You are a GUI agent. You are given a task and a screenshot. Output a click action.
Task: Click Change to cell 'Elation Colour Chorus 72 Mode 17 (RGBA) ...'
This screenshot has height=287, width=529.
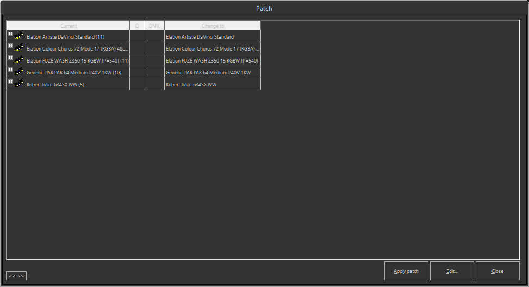(x=213, y=48)
